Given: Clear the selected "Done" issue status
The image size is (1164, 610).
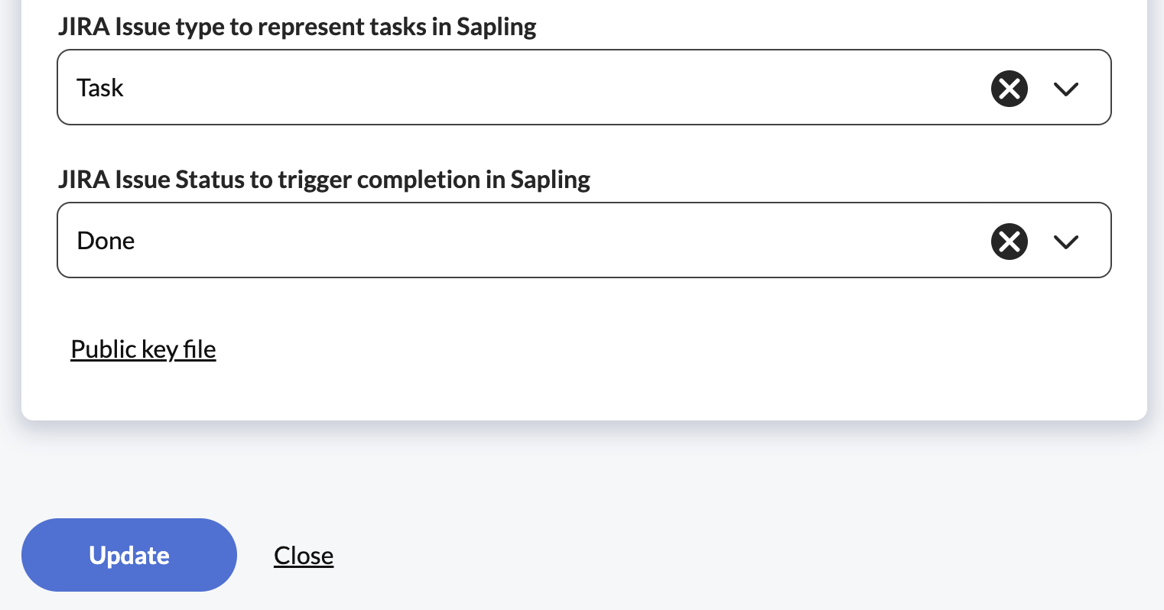Looking at the screenshot, I should pyautogui.click(x=1009, y=242).
